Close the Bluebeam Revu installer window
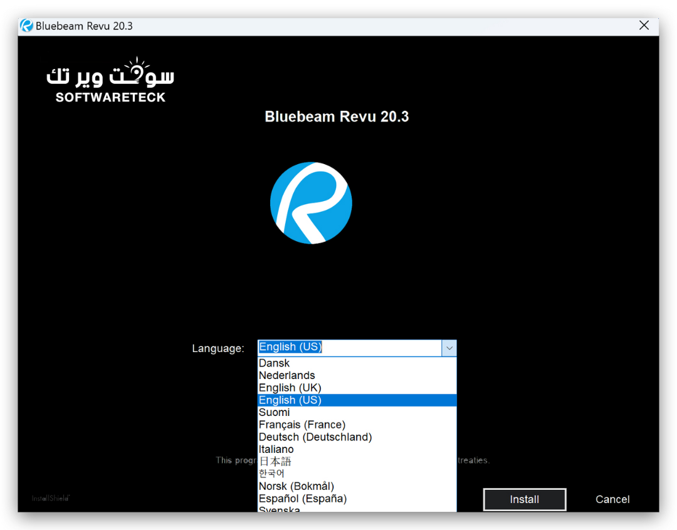Viewport: 677px width, 530px height. [644, 26]
